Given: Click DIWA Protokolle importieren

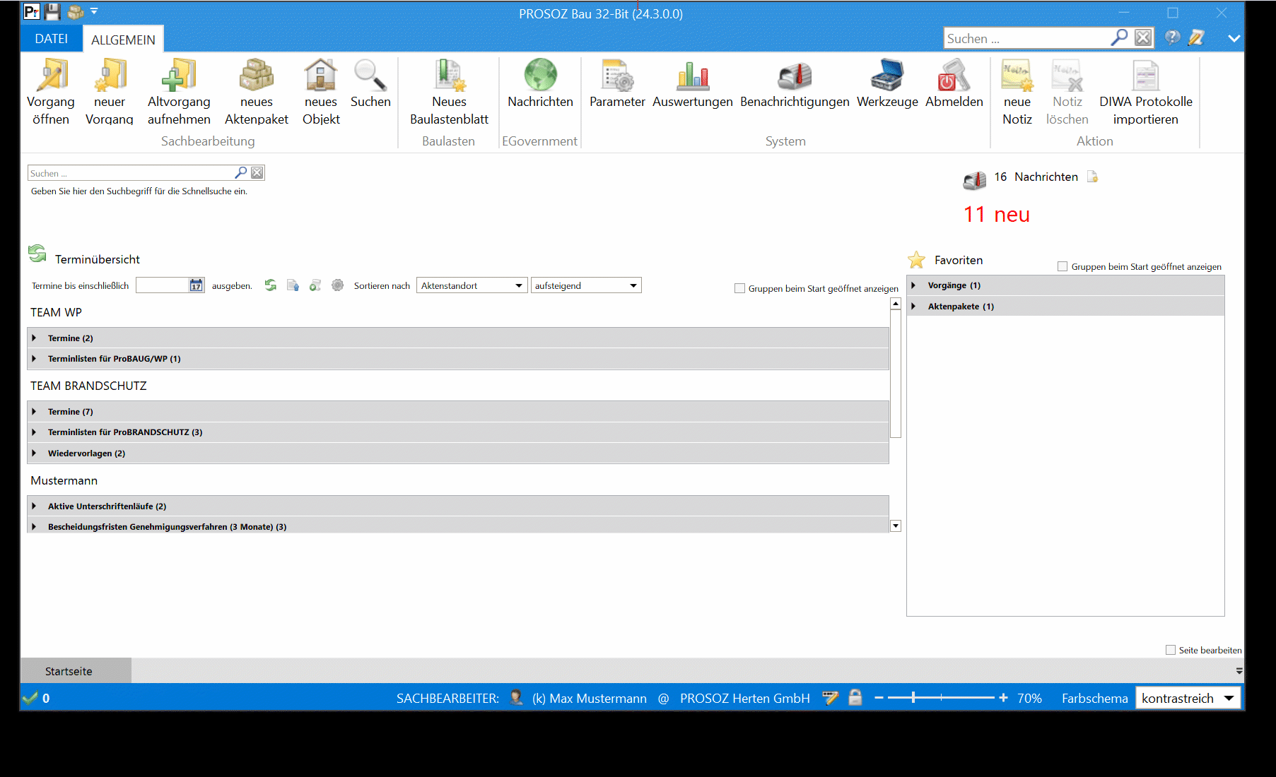Looking at the screenshot, I should click(x=1146, y=93).
